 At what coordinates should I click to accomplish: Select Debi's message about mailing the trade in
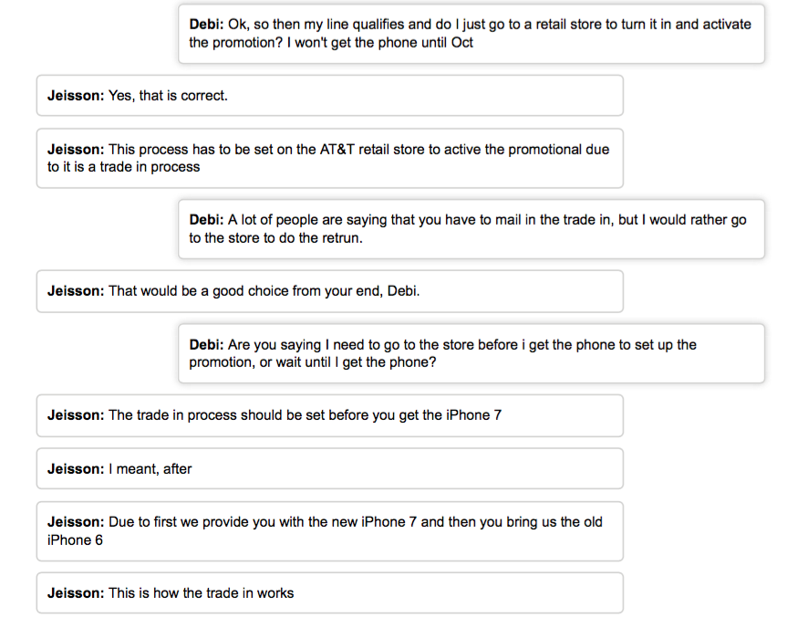pos(471,229)
